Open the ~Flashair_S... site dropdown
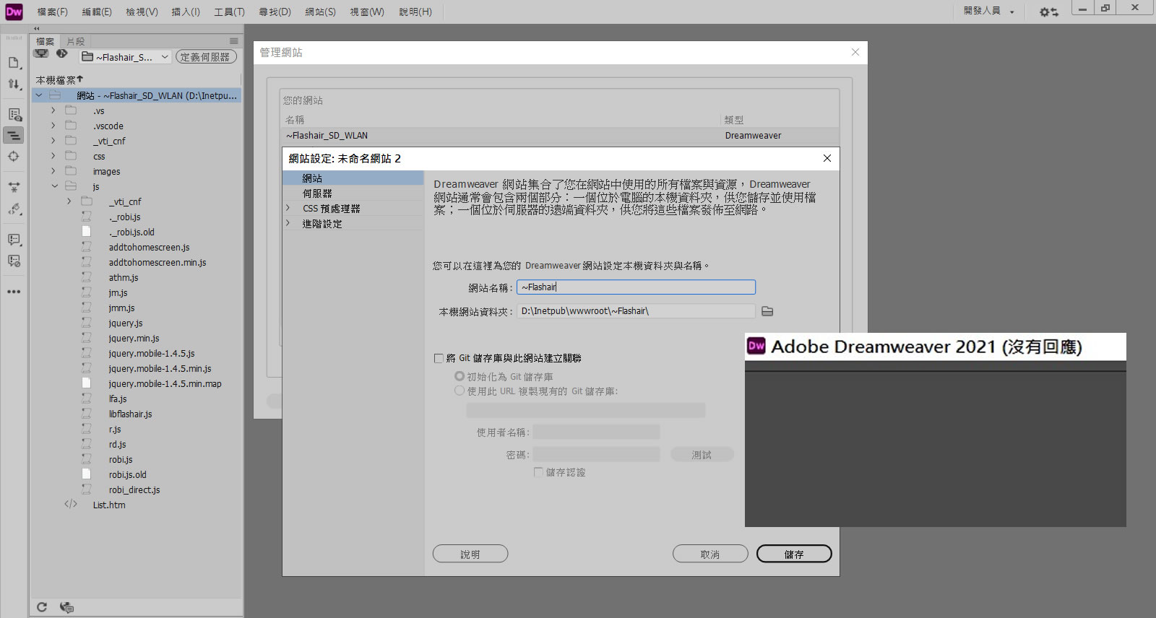Viewport: 1156px width, 618px height. pyautogui.click(x=125, y=57)
